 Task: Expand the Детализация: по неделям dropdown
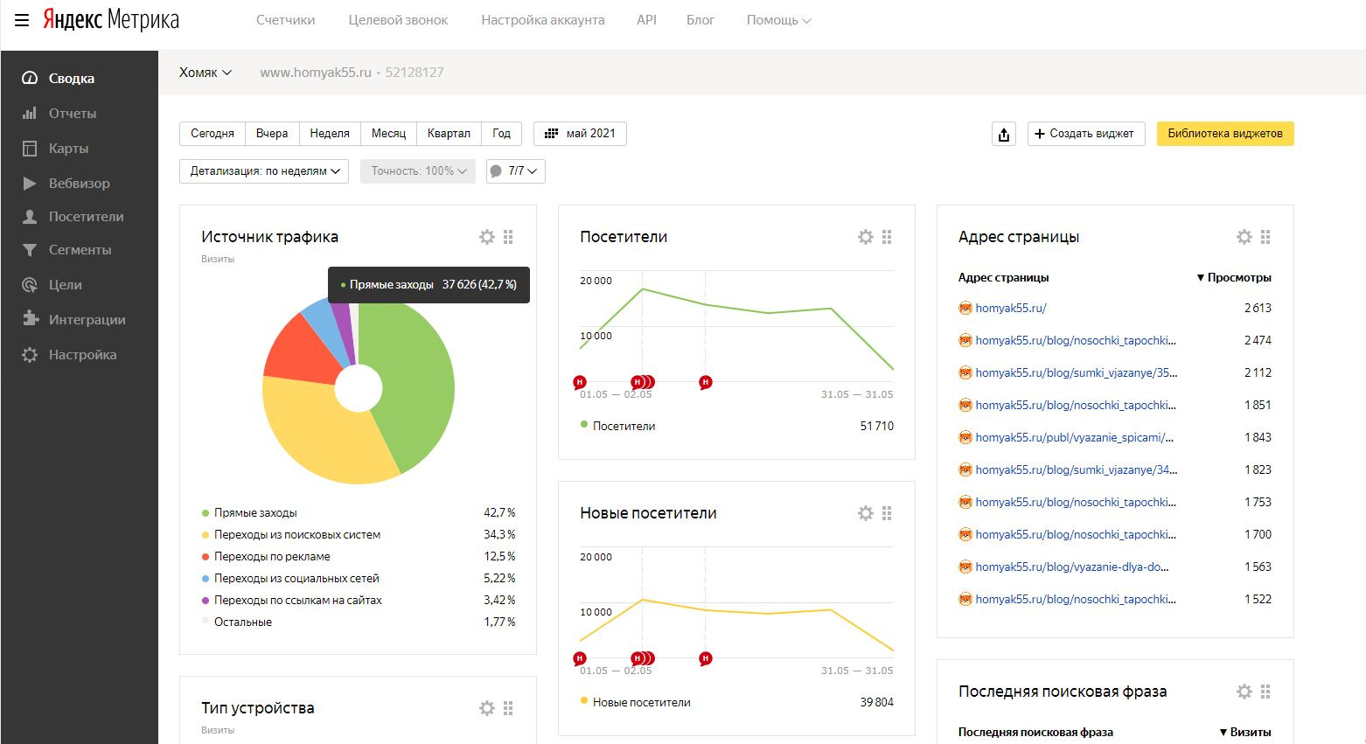click(x=264, y=171)
